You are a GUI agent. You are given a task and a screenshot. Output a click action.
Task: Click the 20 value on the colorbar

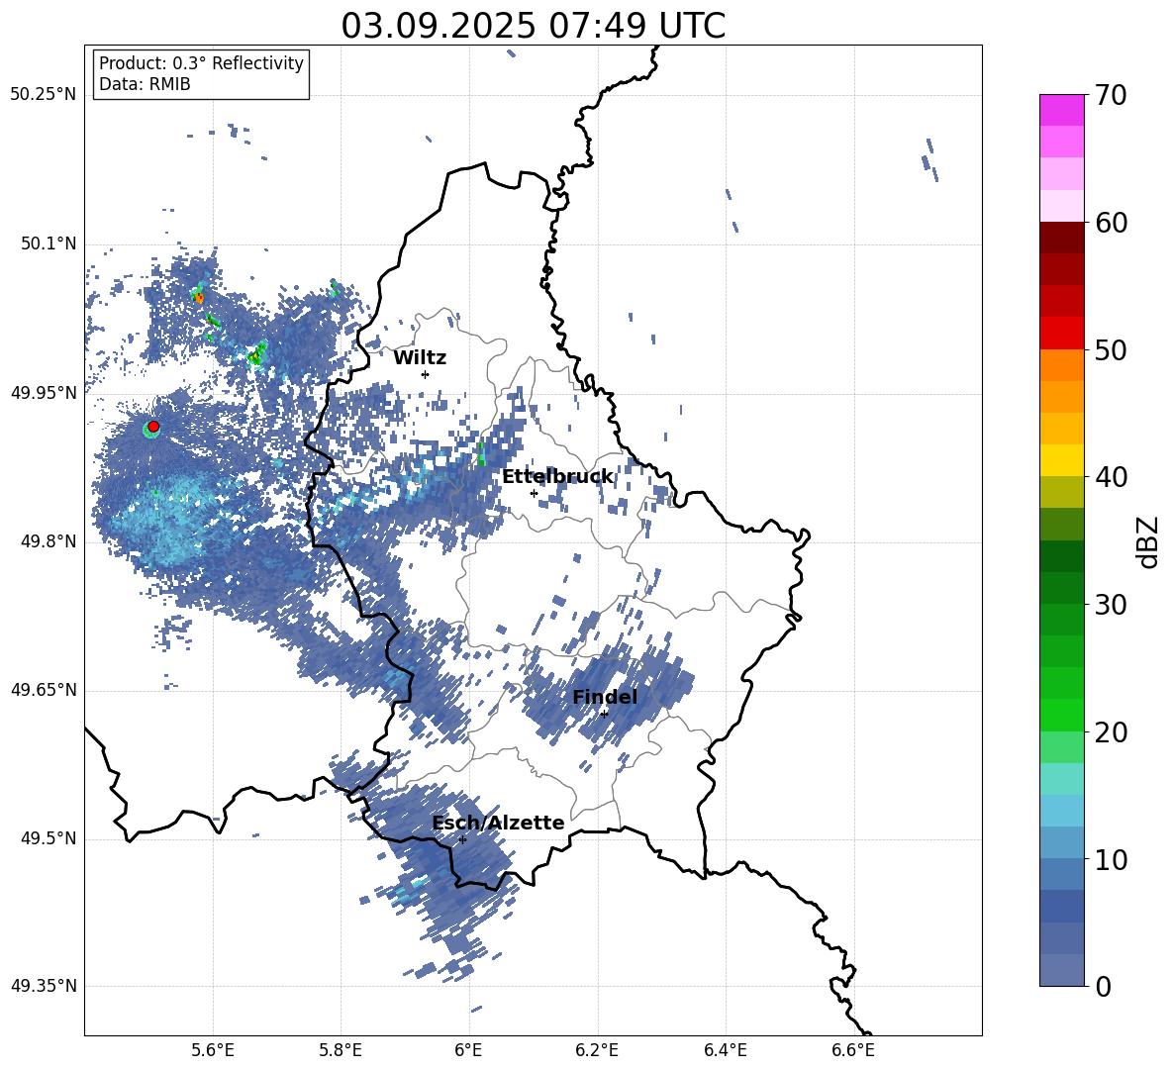click(x=1111, y=732)
